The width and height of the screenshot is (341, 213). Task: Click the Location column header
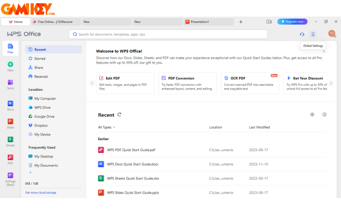coord(216,127)
